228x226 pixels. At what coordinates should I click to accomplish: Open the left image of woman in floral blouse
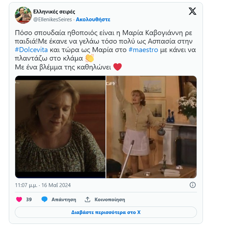click(60, 127)
